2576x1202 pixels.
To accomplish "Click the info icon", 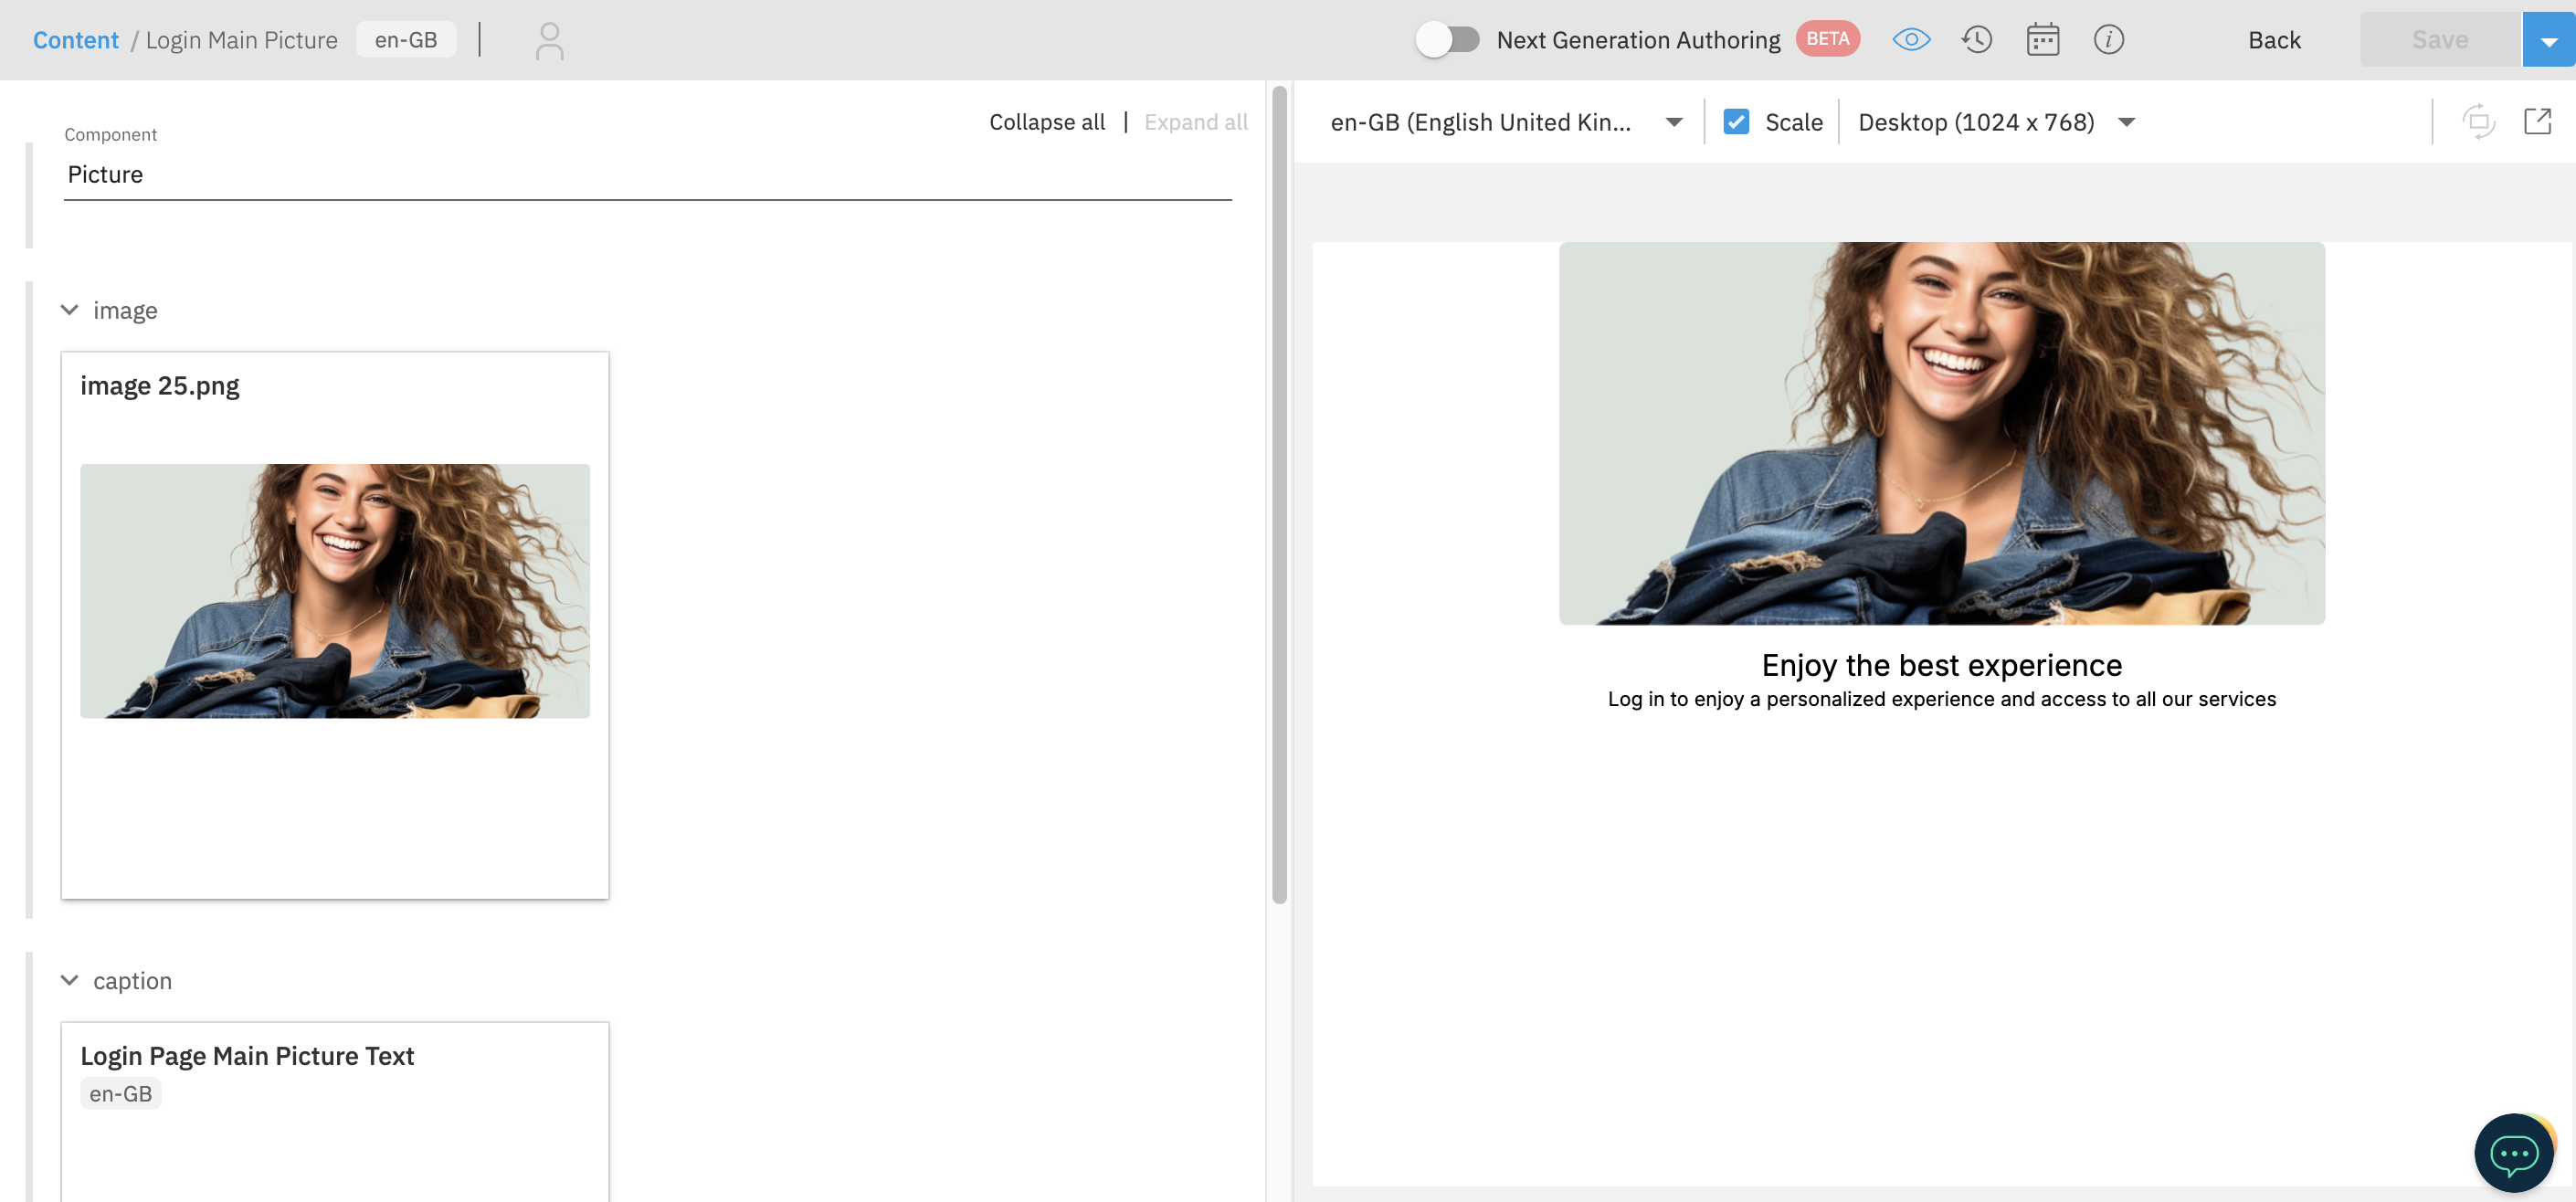I will tap(2108, 40).
